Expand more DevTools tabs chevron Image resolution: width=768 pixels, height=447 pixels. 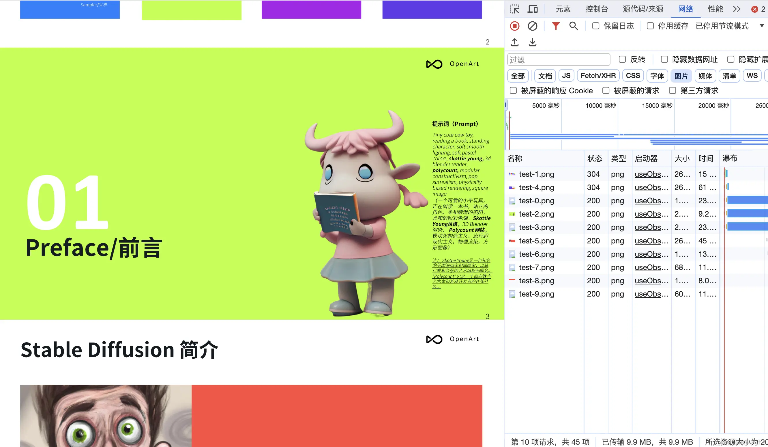[737, 9]
